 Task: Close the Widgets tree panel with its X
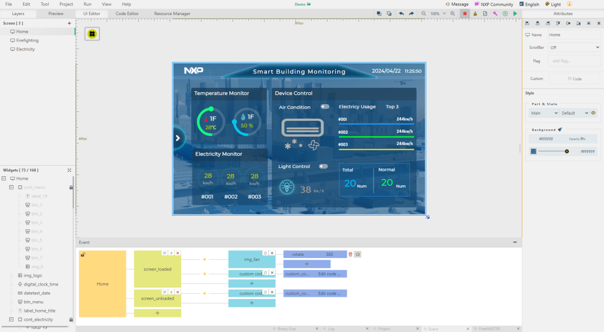tap(69, 170)
